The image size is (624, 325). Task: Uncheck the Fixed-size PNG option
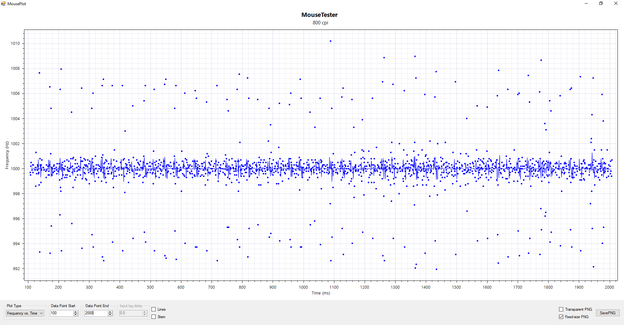coord(561,317)
